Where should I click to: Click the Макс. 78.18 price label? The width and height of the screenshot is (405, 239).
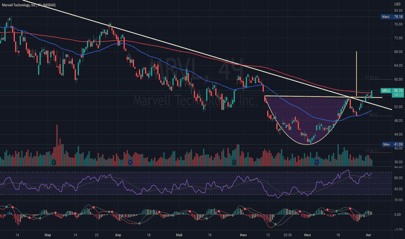tap(392, 17)
